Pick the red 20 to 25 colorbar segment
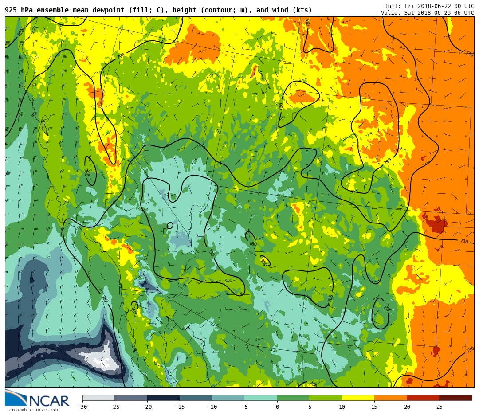The width and height of the screenshot is (479, 415). click(423, 398)
